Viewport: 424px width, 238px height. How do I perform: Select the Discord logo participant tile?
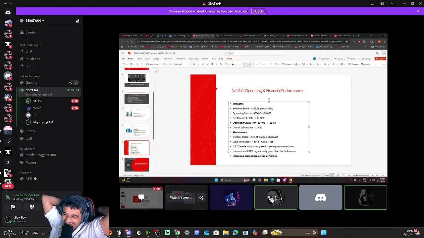pos(321,197)
